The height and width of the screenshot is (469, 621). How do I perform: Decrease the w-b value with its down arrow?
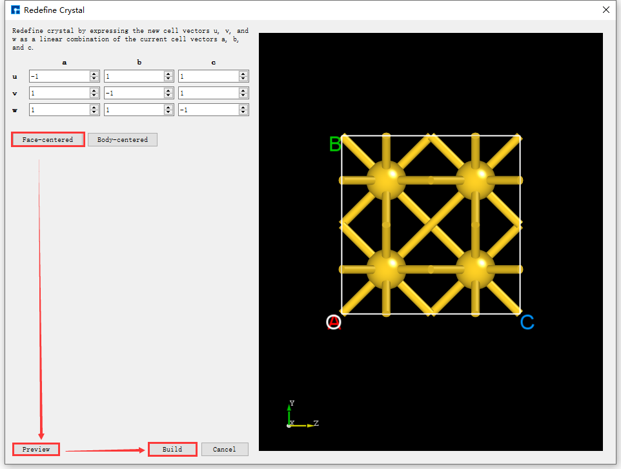[169, 112]
